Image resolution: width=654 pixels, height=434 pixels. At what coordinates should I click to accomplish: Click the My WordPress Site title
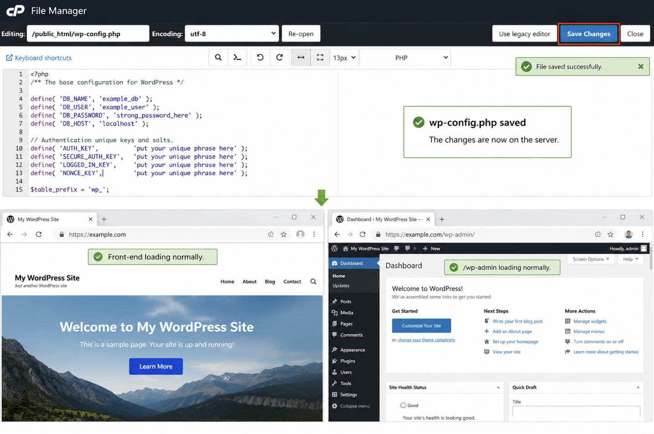point(47,278)
